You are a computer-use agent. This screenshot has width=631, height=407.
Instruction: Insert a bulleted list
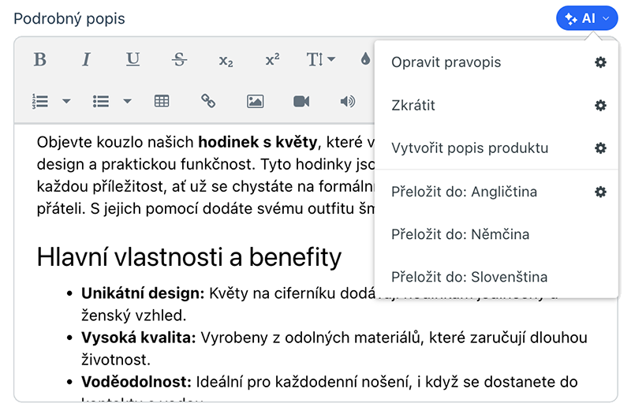coord(101,102)
